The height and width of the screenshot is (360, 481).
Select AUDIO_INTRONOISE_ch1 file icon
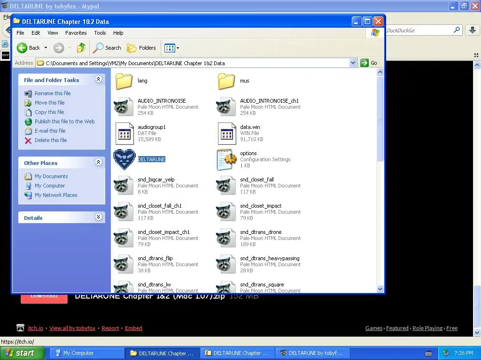click(x=226, y=106)
